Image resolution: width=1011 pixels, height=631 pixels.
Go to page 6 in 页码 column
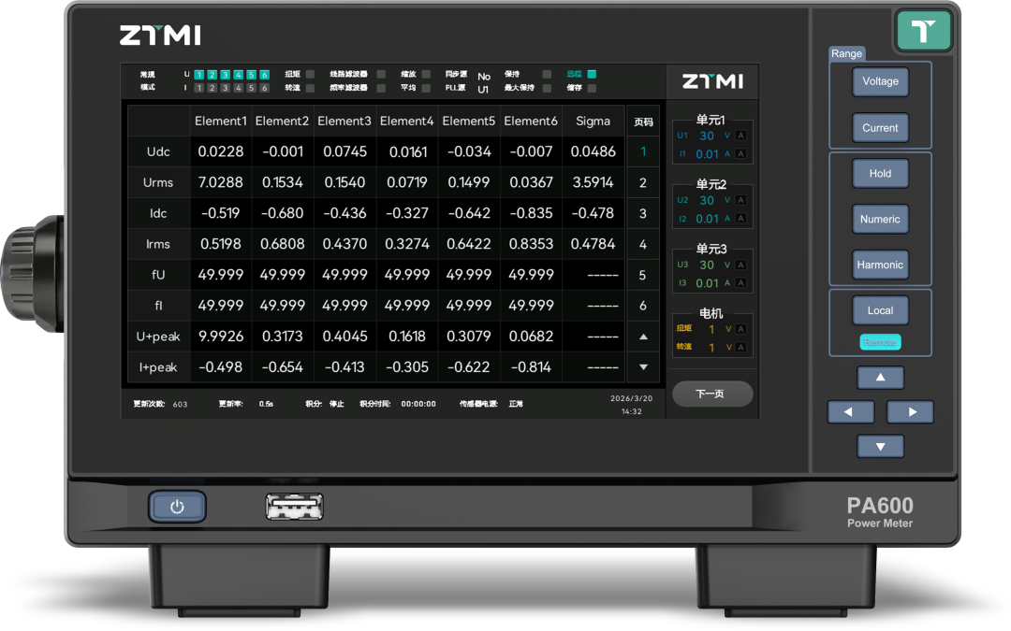coord(643,306)
